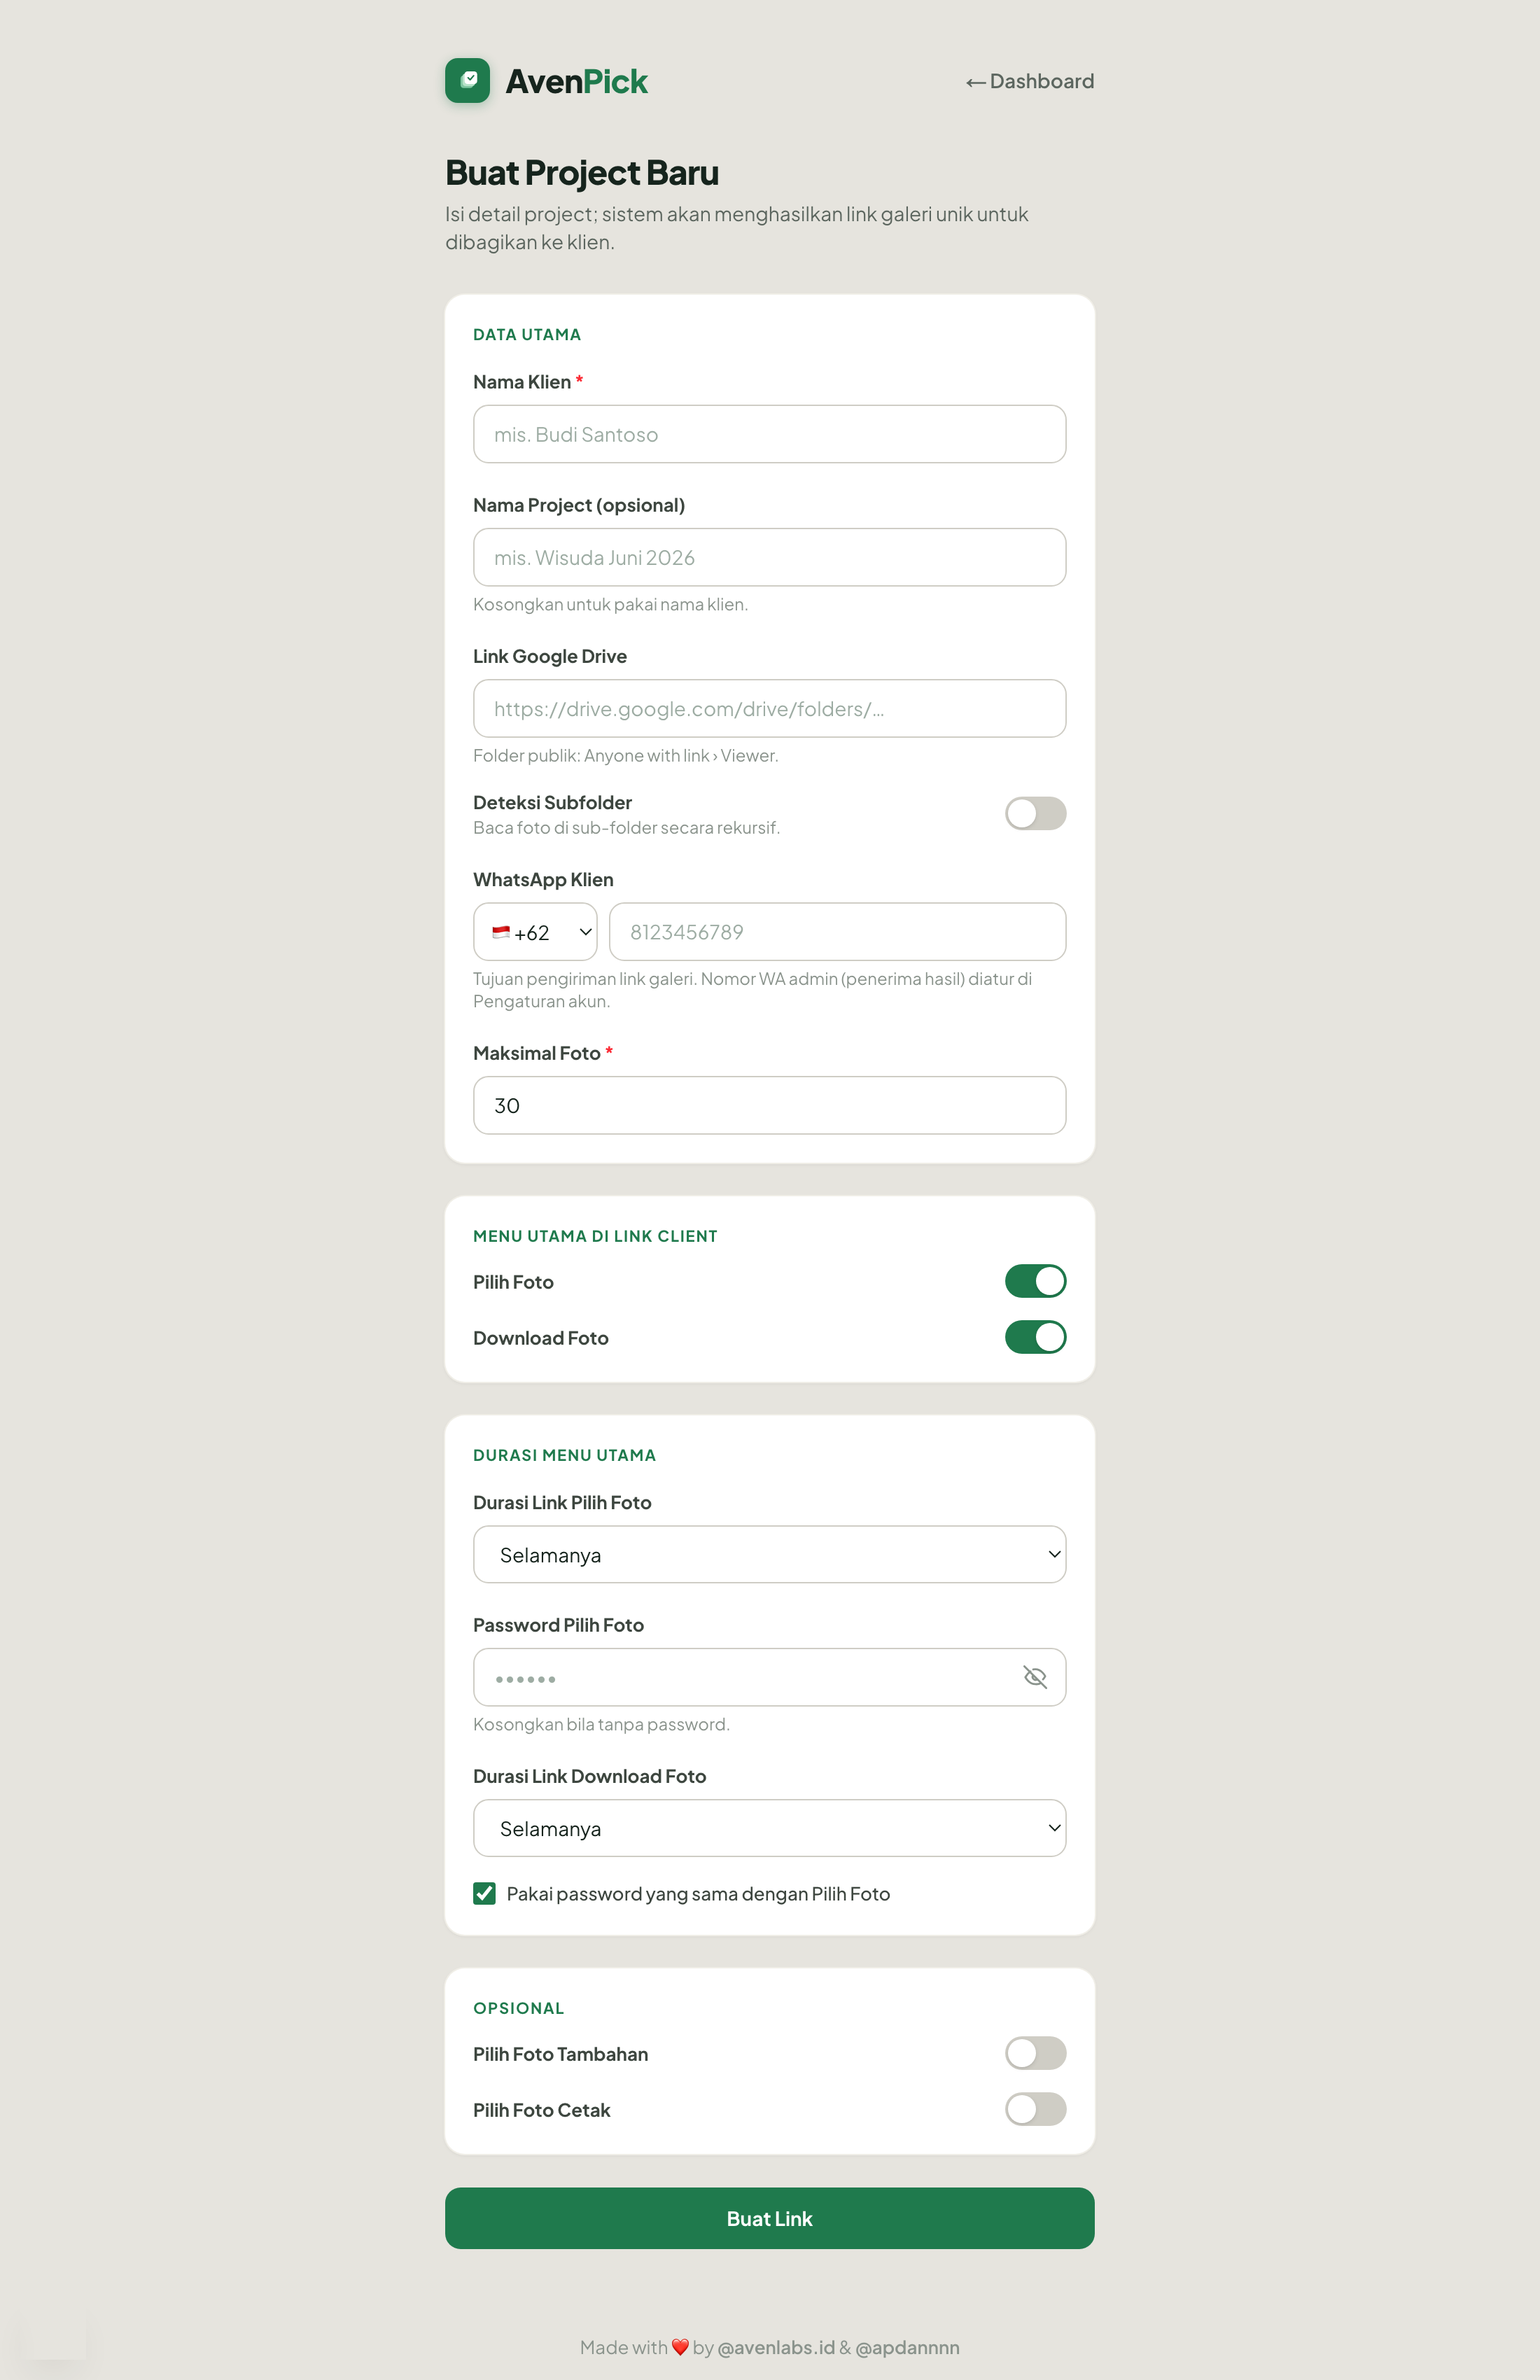Disable the Download Foto toggle

coord(1035,1337)
